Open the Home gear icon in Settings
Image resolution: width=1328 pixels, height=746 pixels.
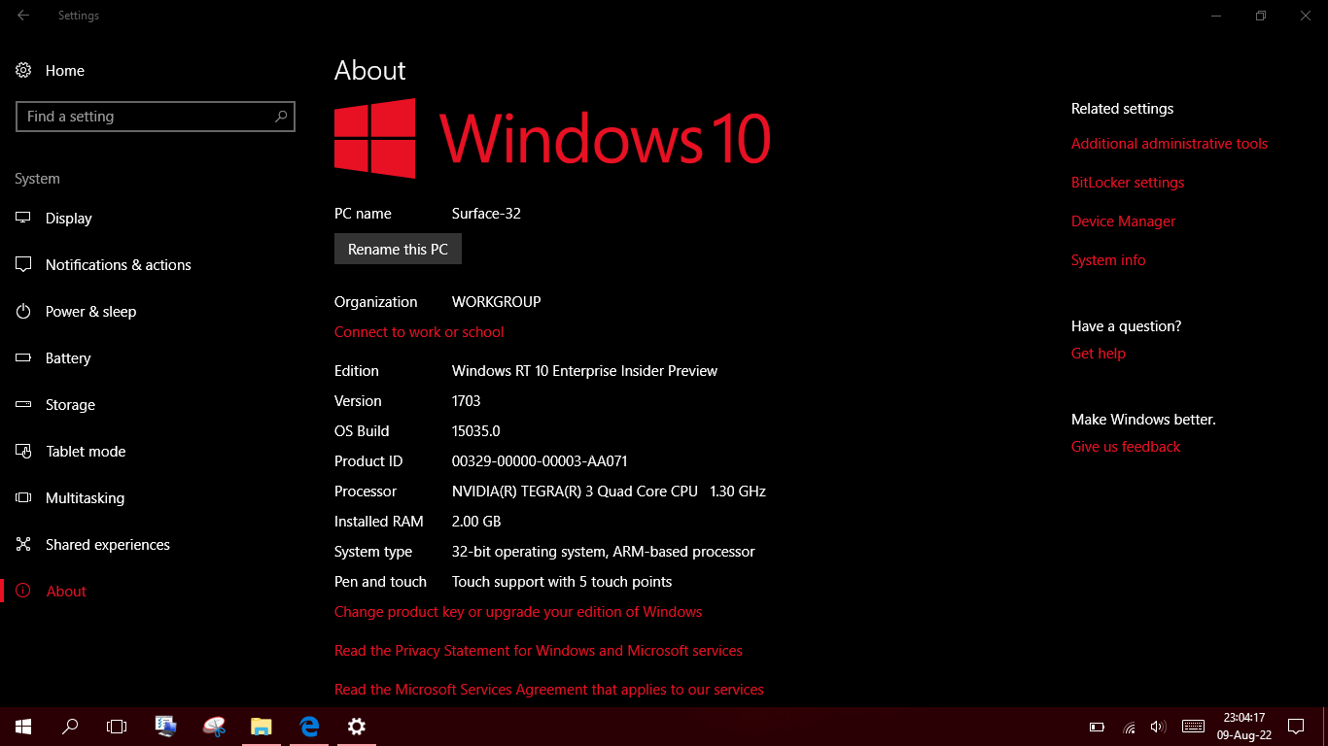click(x=23, y=70)
